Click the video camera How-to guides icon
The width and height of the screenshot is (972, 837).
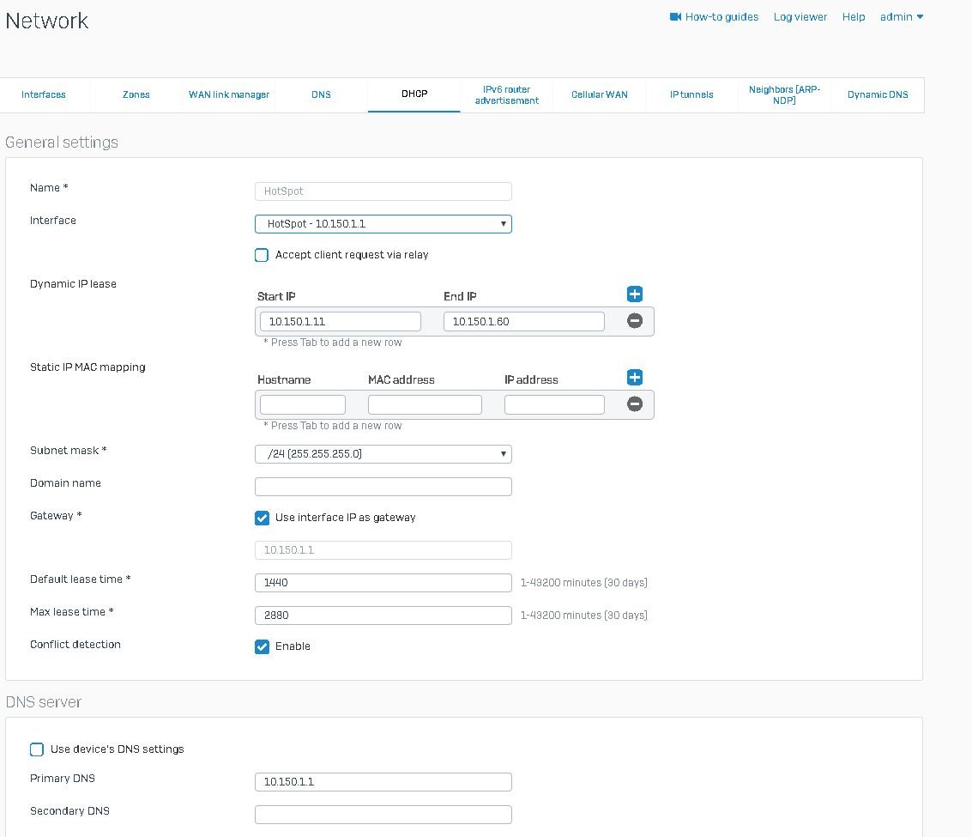(675, 17)
